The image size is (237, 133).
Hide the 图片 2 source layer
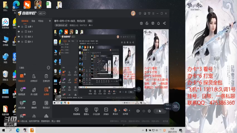pyautogui.click(x=19, y=41)
